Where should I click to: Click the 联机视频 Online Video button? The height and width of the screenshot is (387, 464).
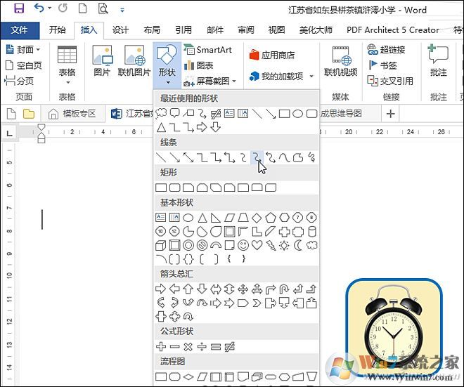(x=340, y=61)
